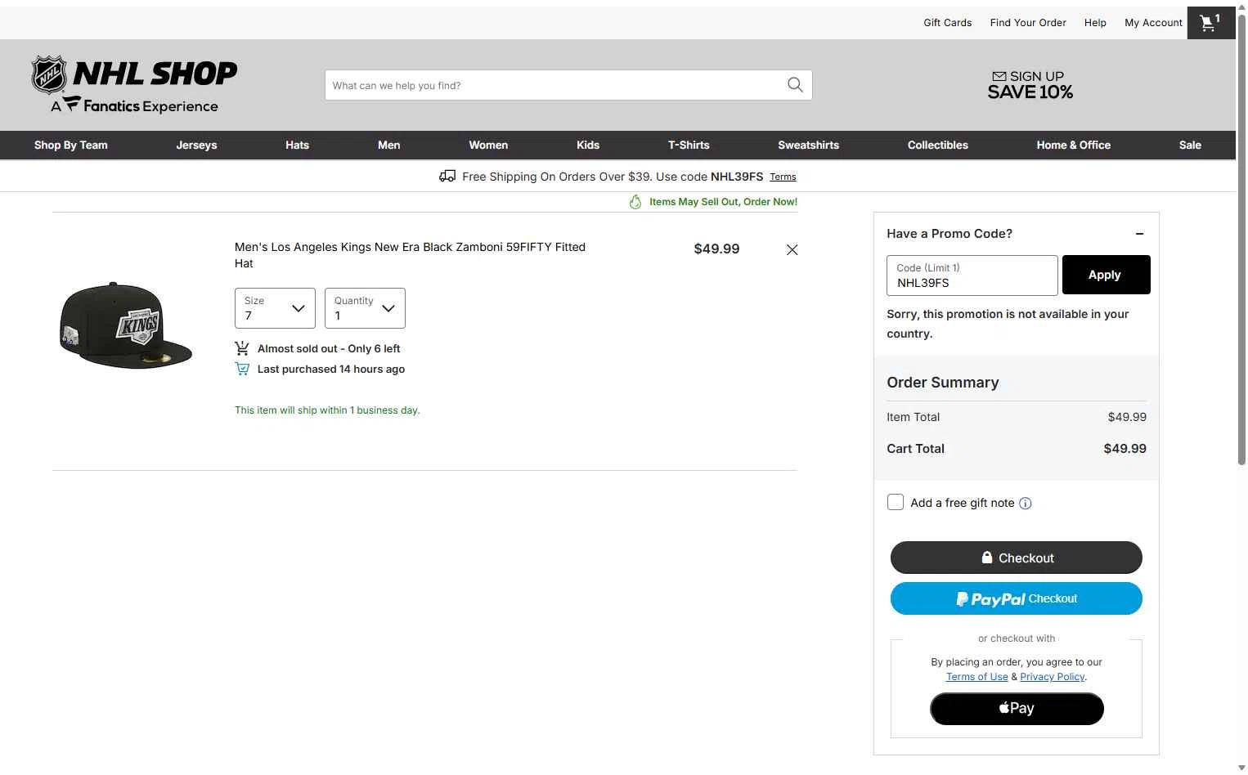Open the Help link

1095,23
